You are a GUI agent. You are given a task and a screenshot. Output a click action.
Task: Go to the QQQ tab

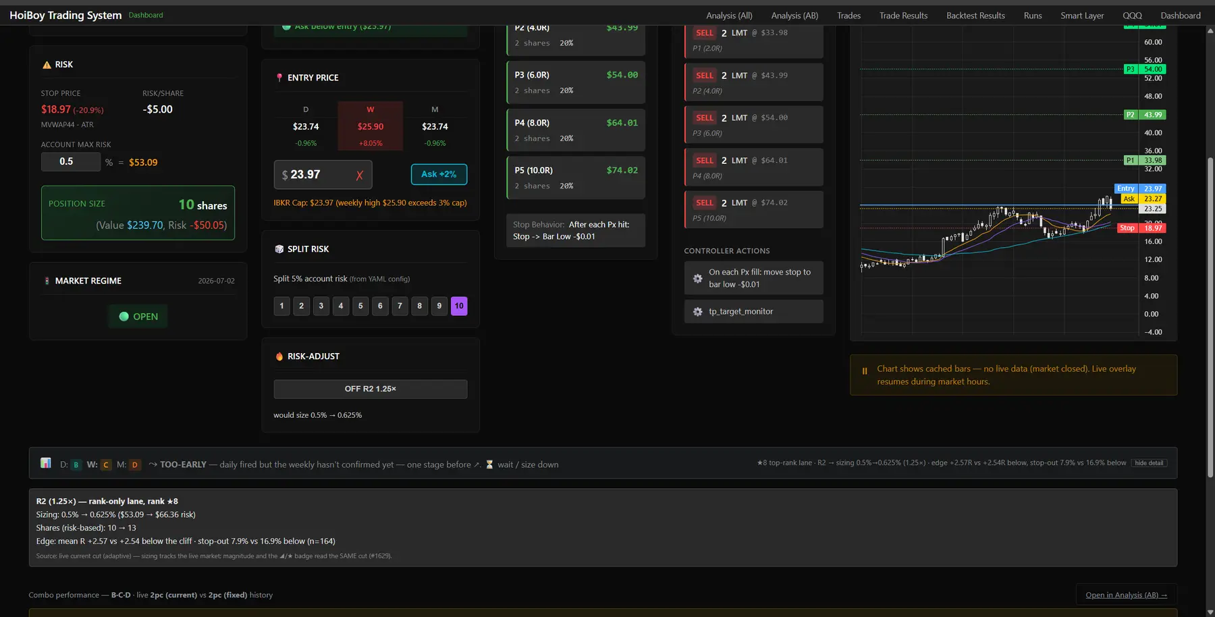(x=1132, y=16)
